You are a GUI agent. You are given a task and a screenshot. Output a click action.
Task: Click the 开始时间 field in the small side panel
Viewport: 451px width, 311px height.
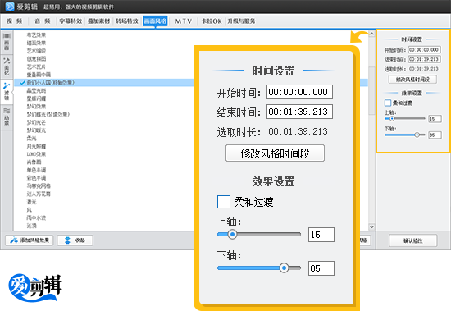pyautogui.click(x=424, y=50)
